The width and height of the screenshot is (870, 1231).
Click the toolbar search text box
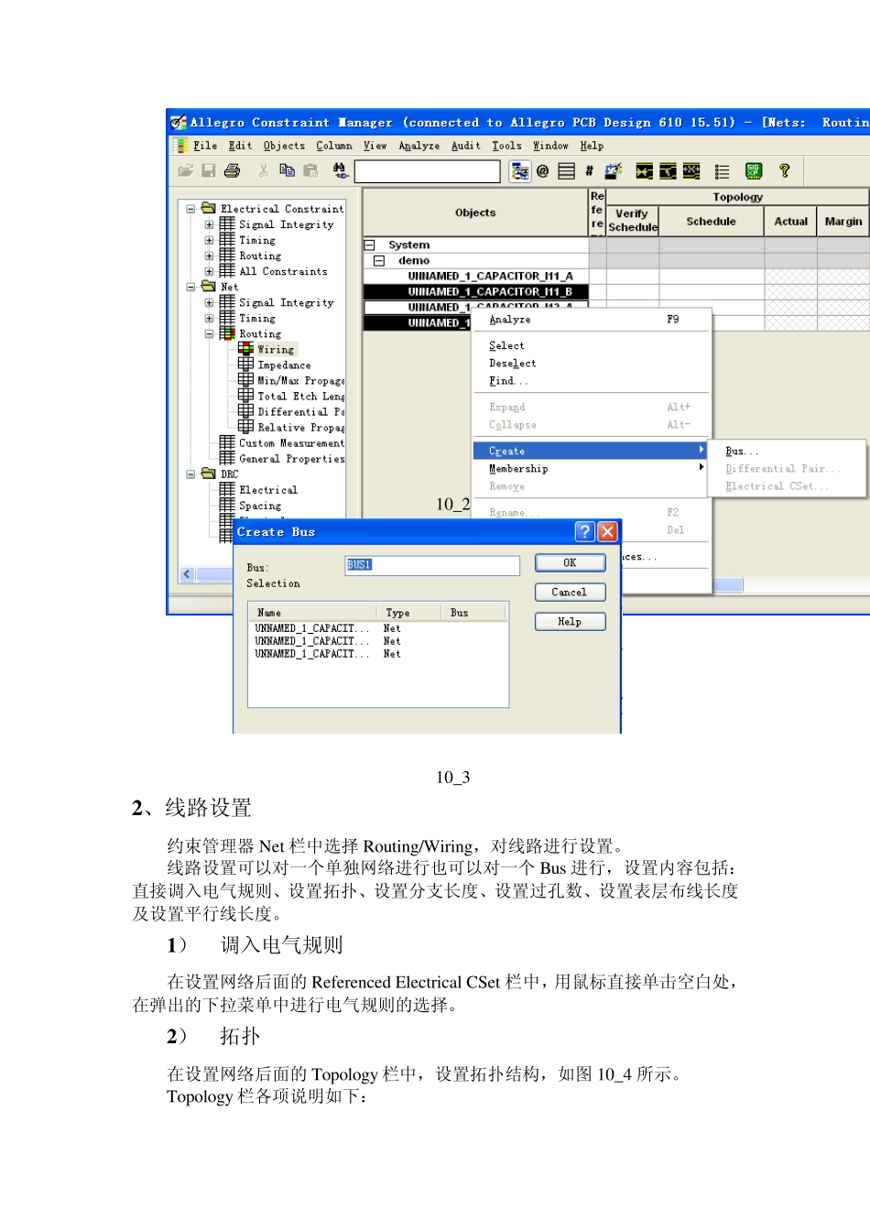428,171
